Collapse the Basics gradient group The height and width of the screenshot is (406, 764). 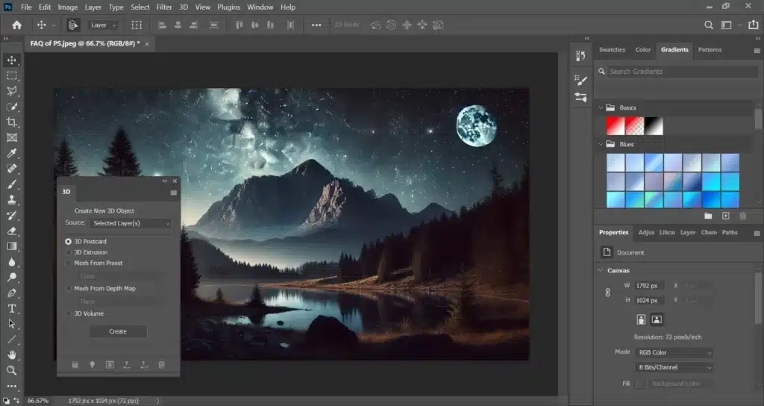[601, 107]
